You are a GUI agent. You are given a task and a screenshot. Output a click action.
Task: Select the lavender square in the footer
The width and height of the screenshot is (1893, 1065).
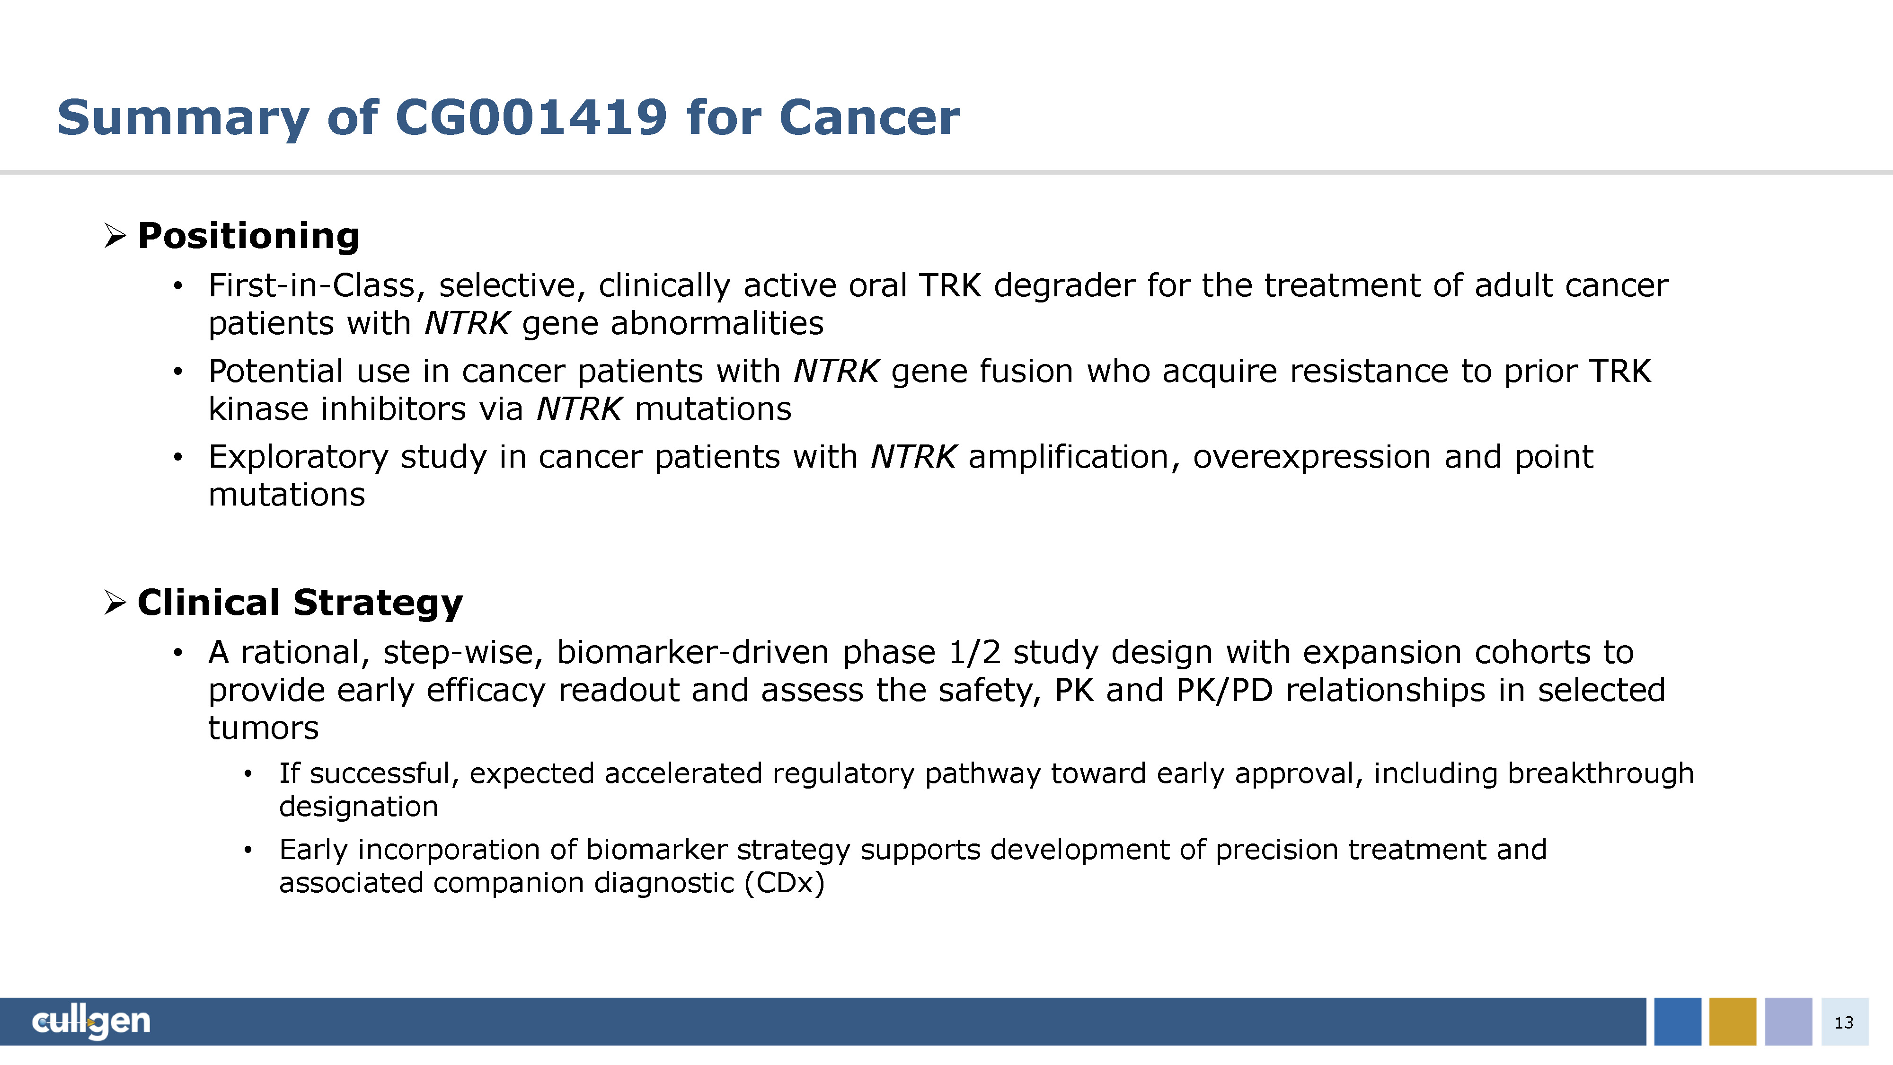click(1788, 1021)
